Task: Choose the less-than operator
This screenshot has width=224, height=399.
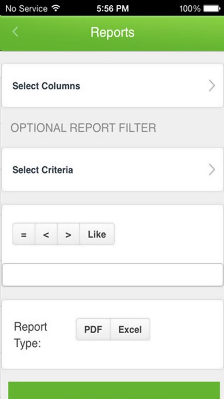Action: pos(46,234)
